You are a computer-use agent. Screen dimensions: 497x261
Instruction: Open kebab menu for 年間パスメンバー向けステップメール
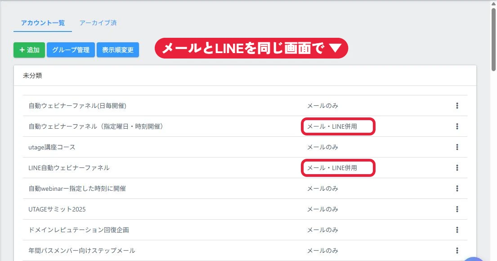[x=457, y=251]
